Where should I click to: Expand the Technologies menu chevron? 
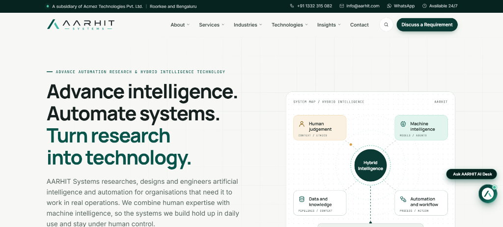pyautogui.click(x=307, y=25)
